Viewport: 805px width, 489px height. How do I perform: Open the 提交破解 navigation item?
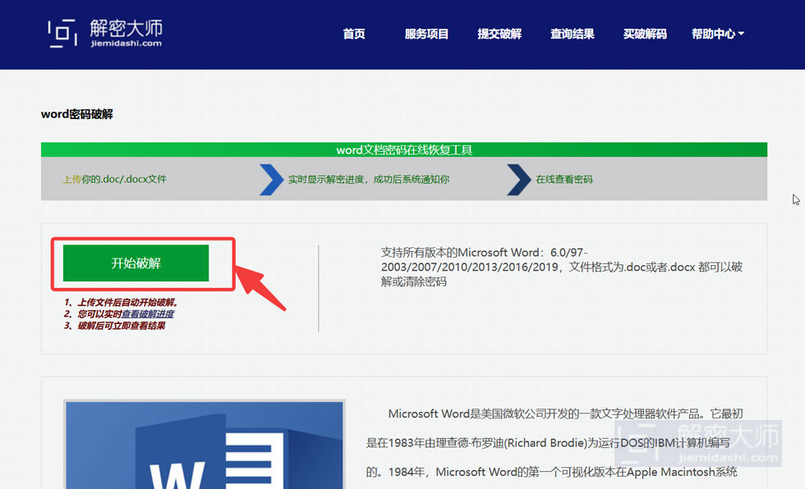(499, 34)
